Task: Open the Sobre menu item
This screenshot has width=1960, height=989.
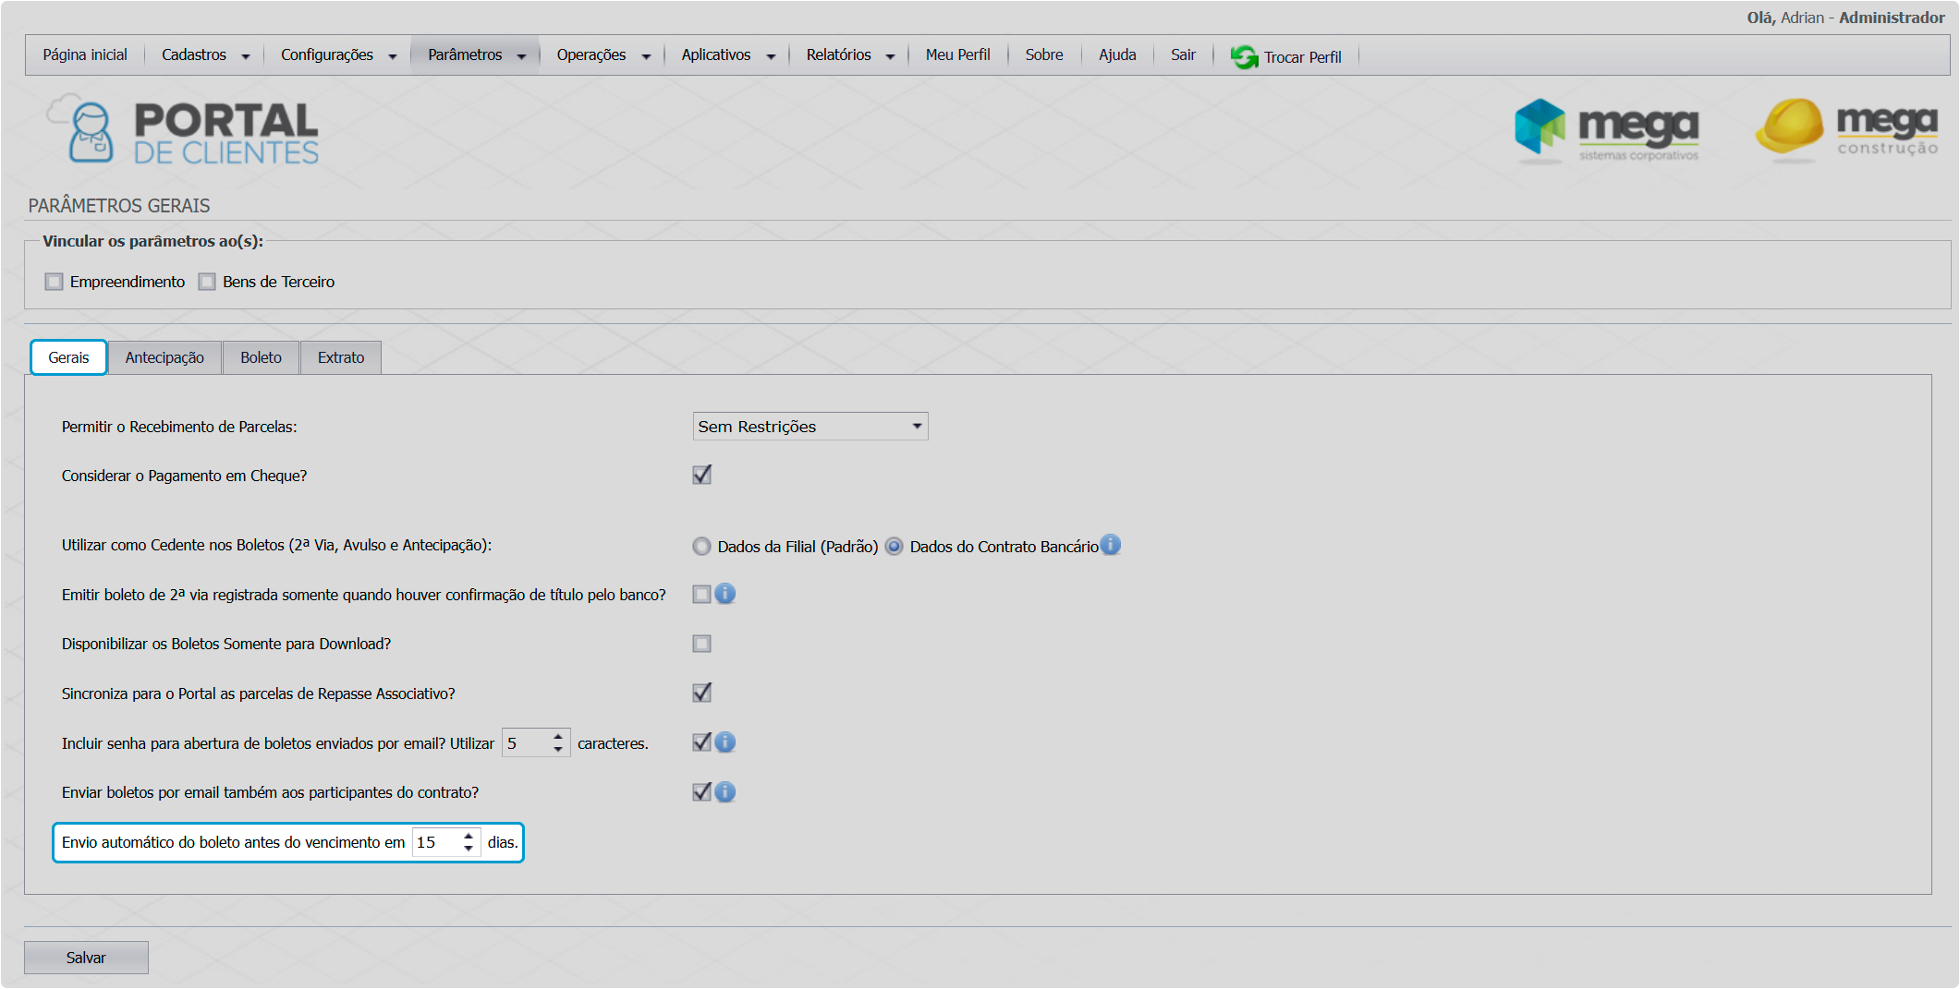Action: coord(1044,55)
